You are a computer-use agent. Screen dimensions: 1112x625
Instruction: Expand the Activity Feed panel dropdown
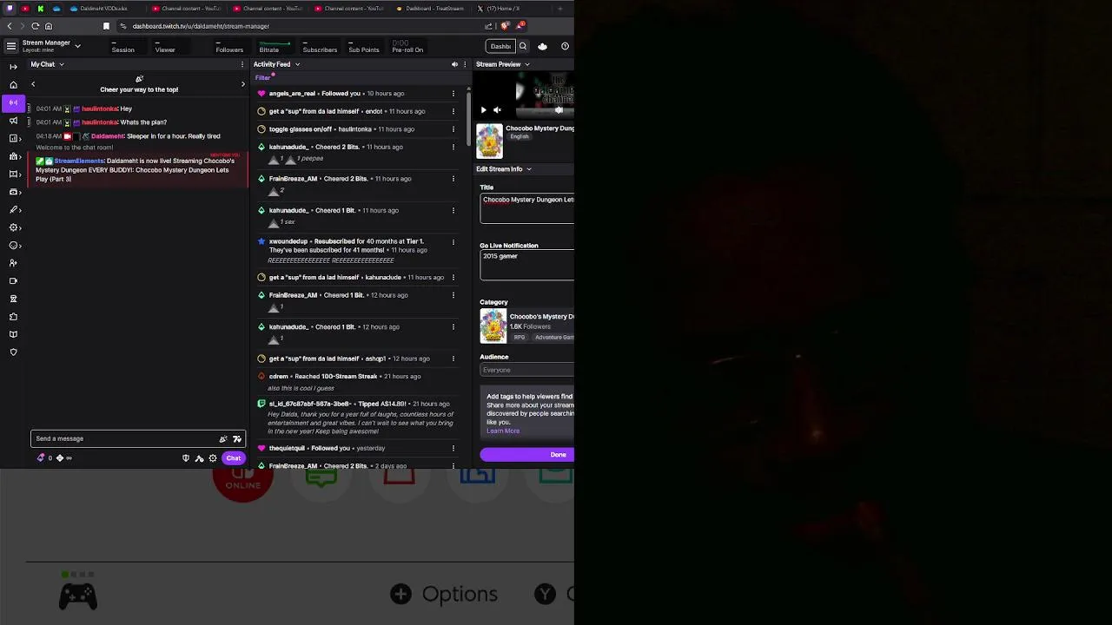297,64
